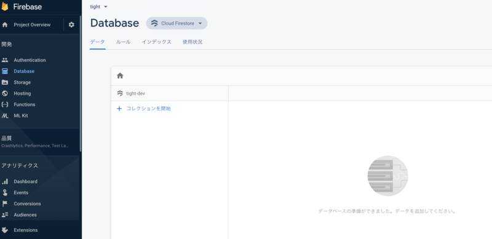Open Functions in the sidebar
The width and height of the screenshot is (492, 239).
[25, 104]
